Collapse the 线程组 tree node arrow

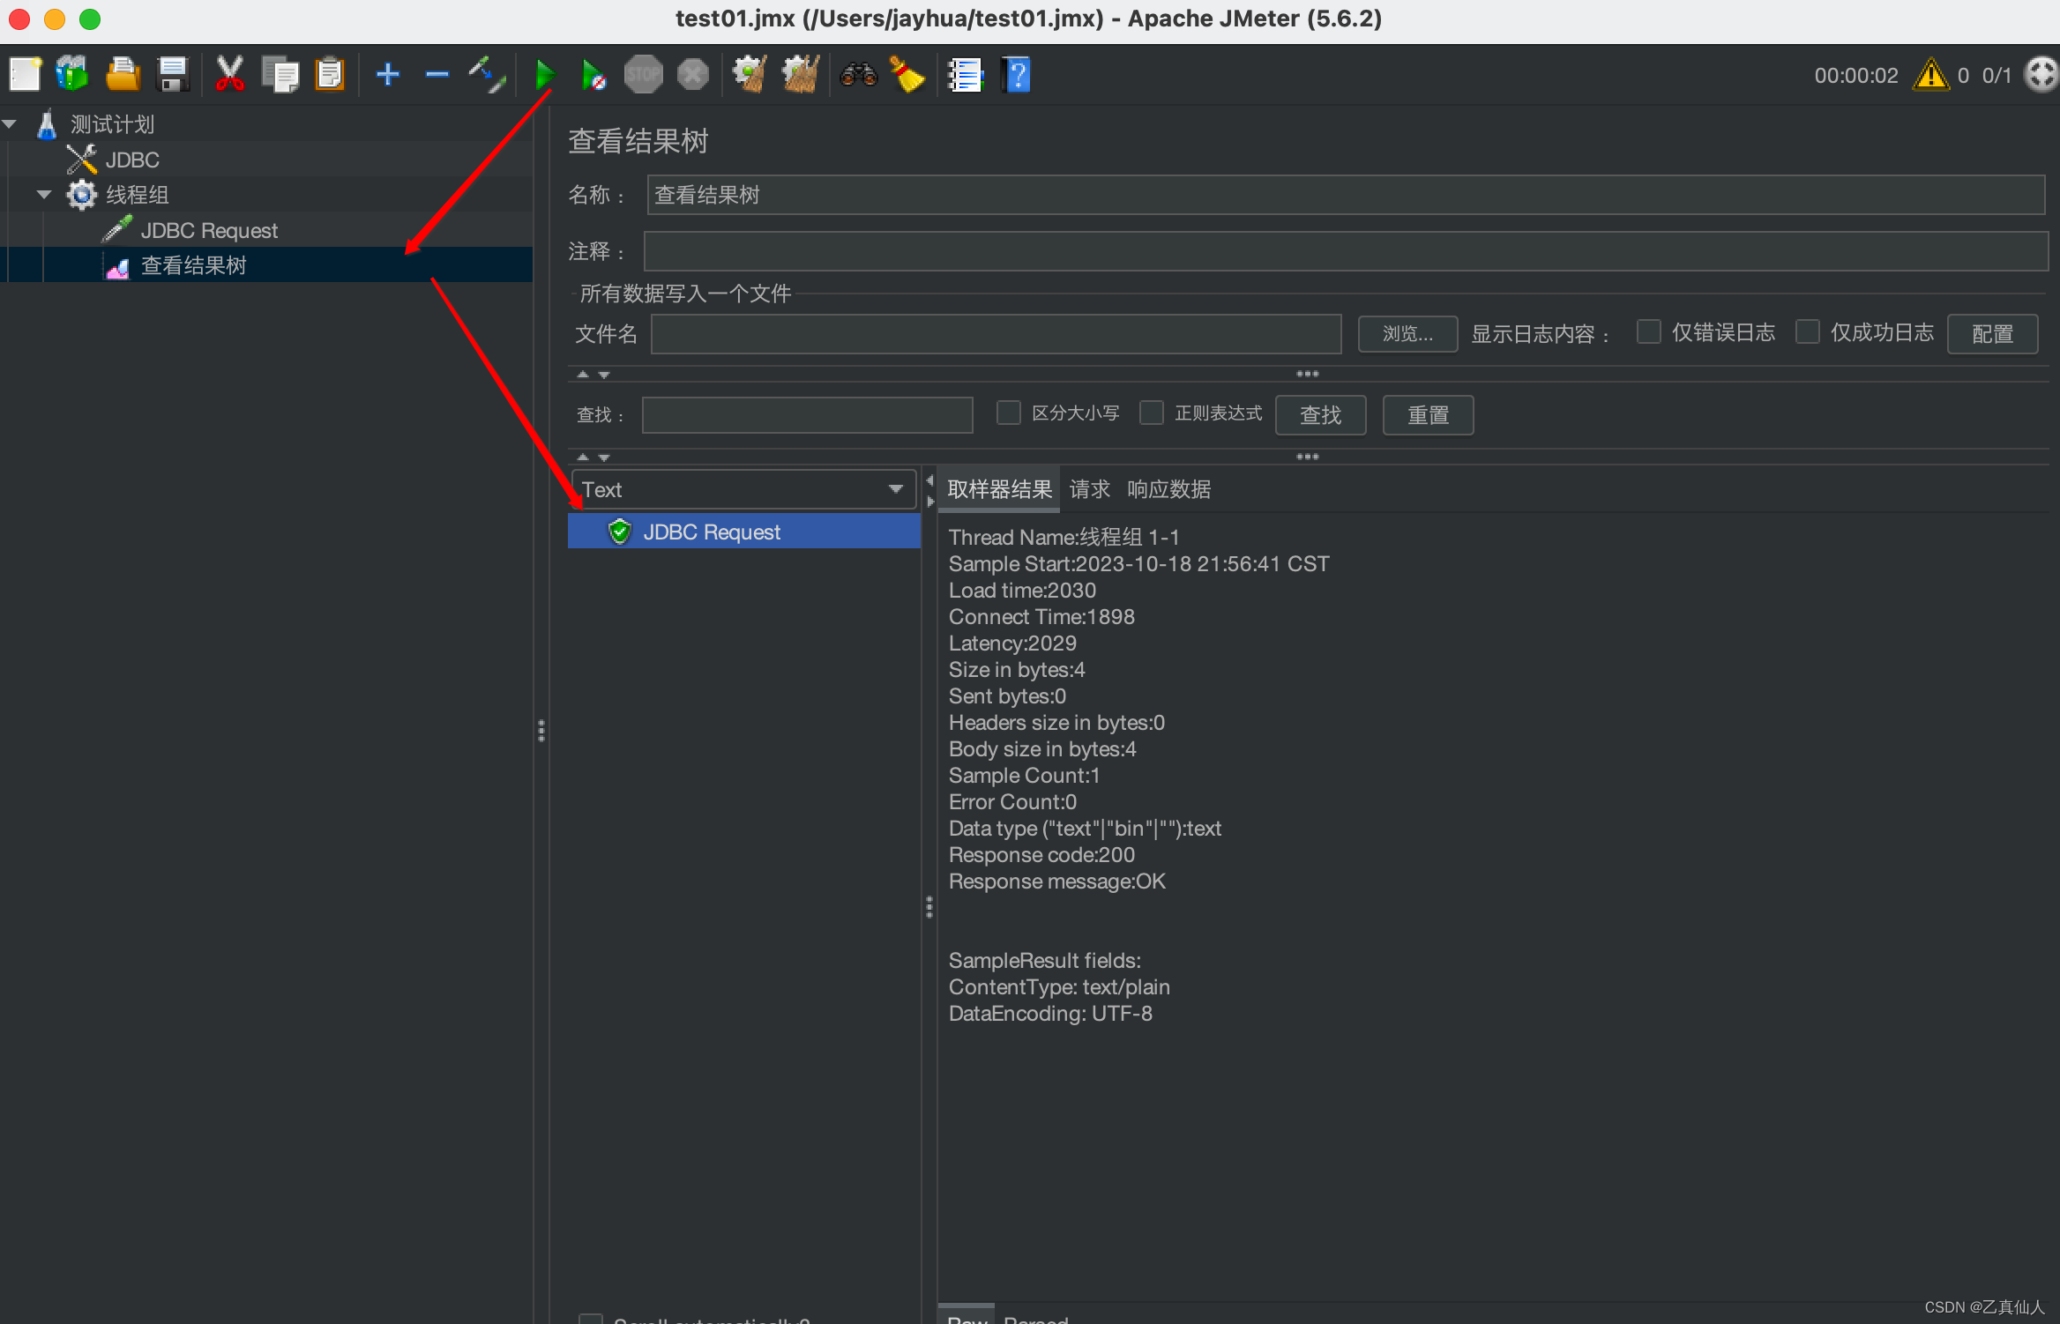pyautogui.click(x=44, y=195)
